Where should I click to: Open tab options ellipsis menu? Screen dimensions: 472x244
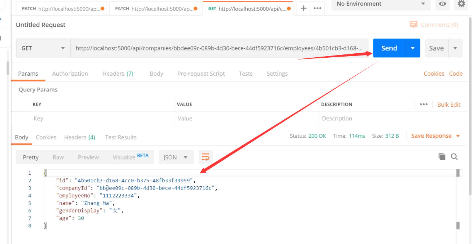pos(317,8)
